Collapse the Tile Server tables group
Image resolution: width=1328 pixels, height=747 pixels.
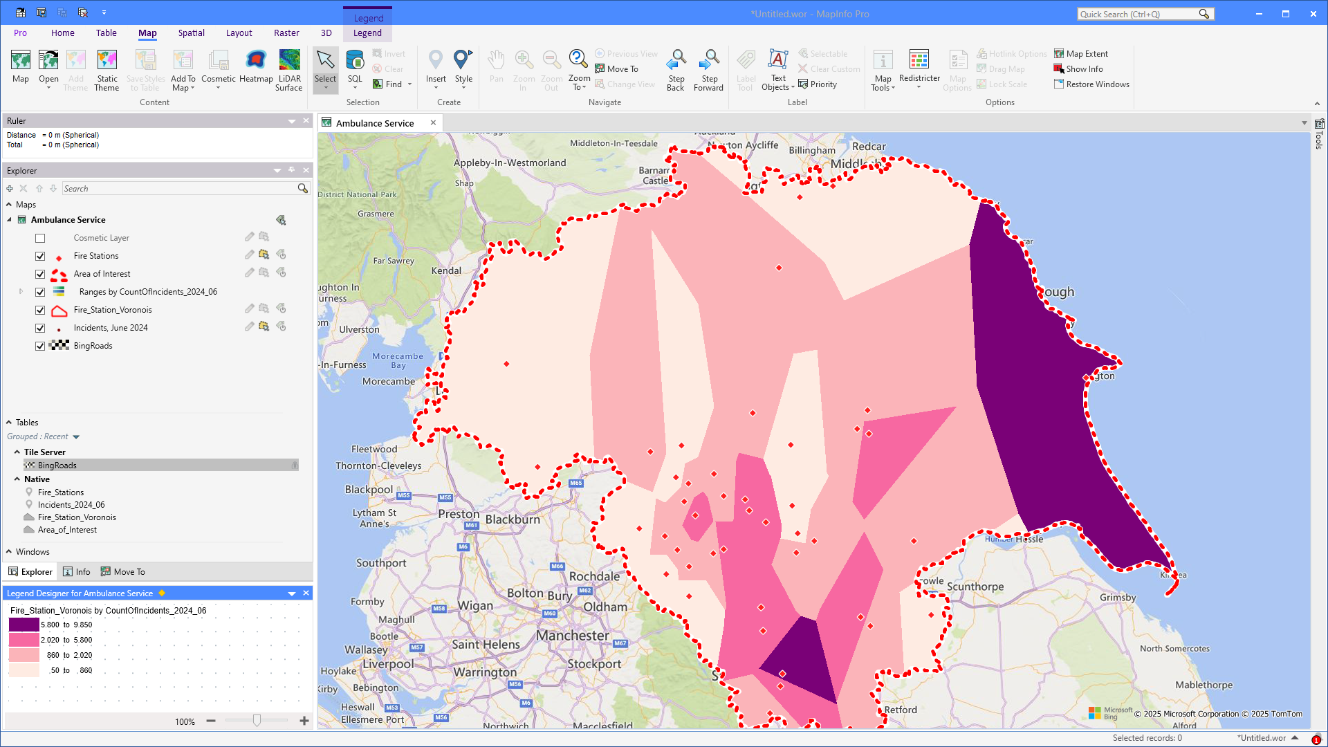click(x=17, y=452)
